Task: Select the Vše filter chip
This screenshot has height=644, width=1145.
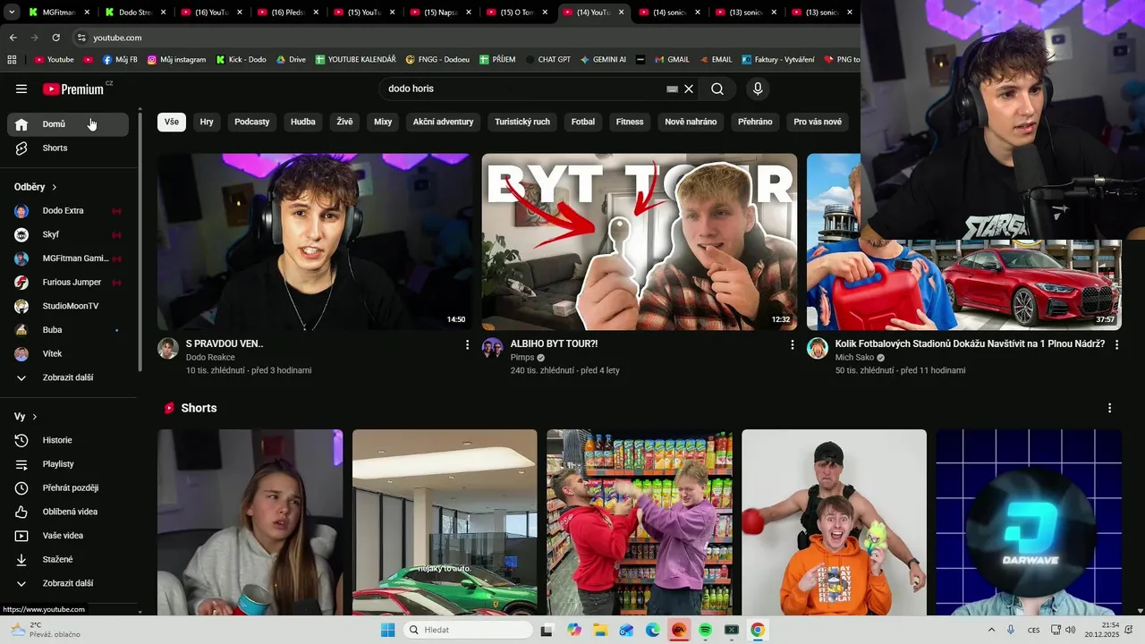Action: [x=172, y=122]
